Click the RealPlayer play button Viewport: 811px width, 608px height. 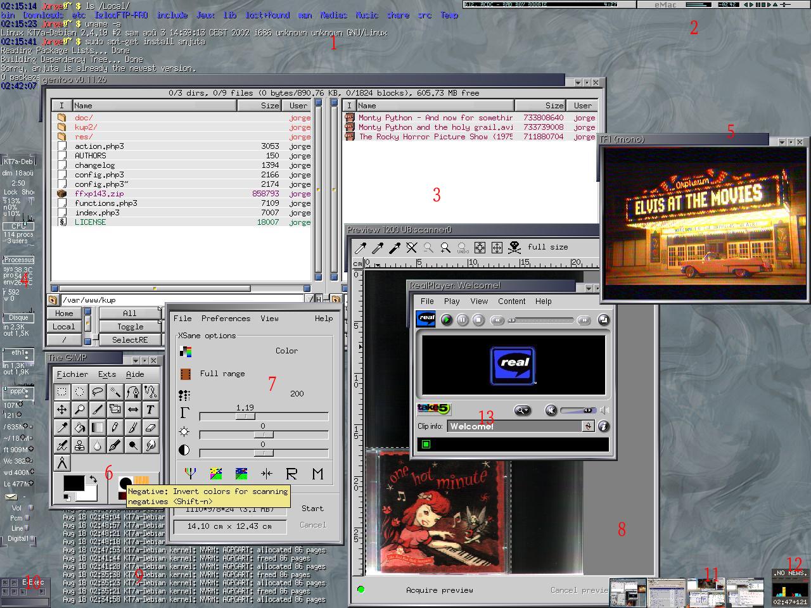click(x=447, y=320)
